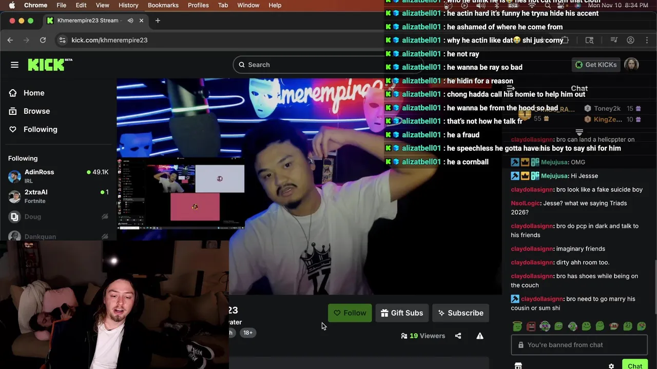Click Toney2k in gift leaderboard
Screen dimensions: 657x369
tap(607, 108)
